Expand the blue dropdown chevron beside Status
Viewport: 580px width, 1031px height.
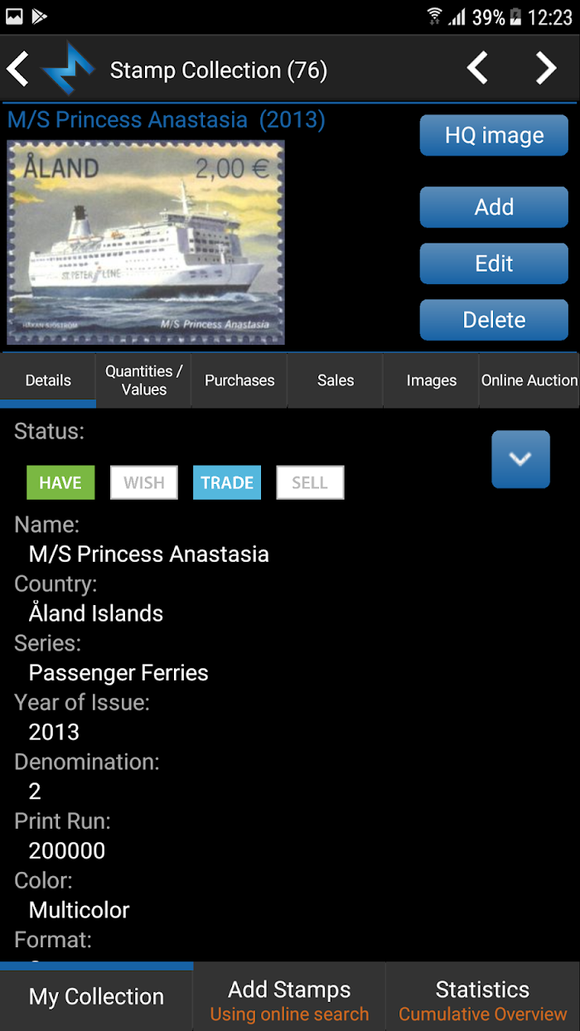[520, 459]
